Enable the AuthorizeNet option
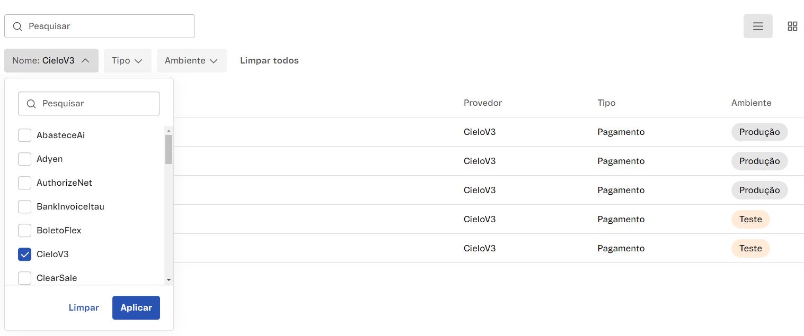Screen dimensions: 804x336 click(x=25, y=183)
